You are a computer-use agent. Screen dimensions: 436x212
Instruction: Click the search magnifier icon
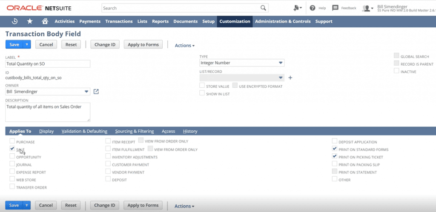pyautogui.click(x=264, y=8)
